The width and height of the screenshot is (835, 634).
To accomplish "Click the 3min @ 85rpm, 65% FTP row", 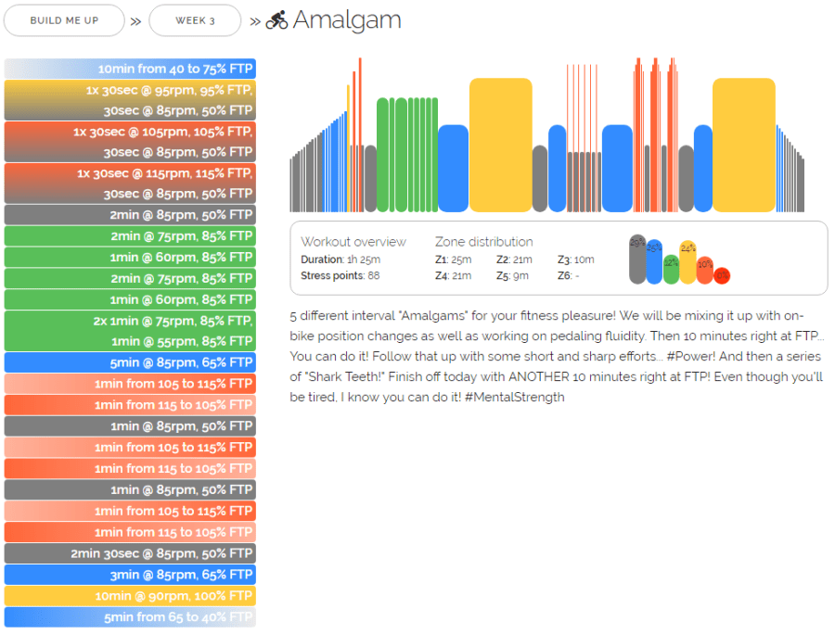I will (x=130, y=575).
